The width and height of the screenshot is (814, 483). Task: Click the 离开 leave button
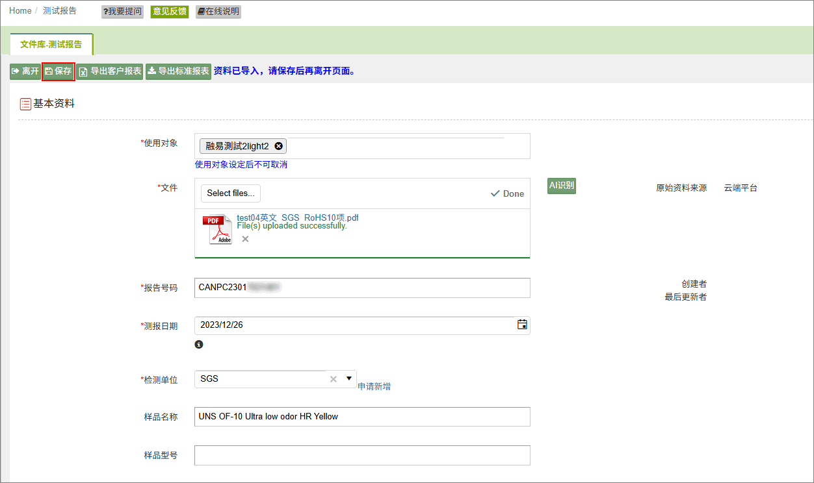point(25,71)
